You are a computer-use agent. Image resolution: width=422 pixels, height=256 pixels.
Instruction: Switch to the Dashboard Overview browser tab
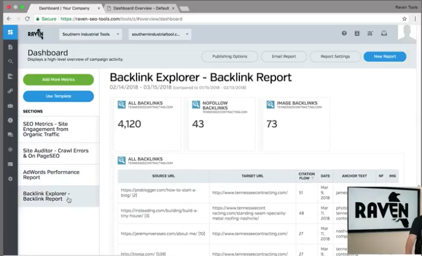pyautogui.click(x=141, y=9)
